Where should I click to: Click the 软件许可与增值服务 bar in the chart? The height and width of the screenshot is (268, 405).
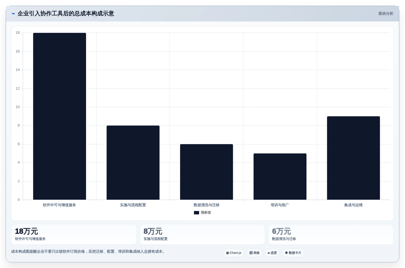coord(60,116)
